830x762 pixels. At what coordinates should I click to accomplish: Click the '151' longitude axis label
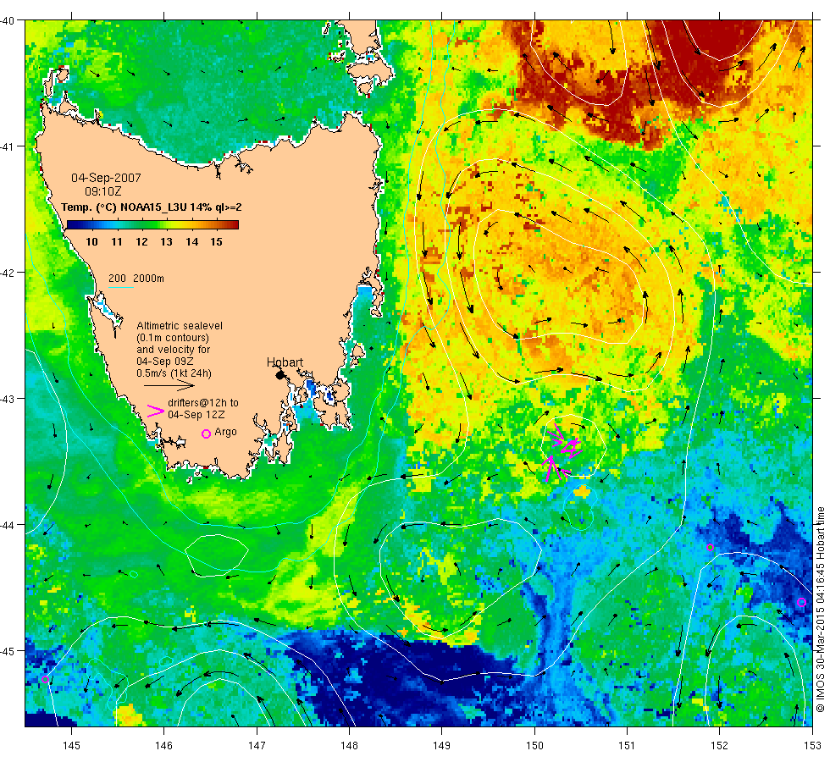(x=627, y=746)
